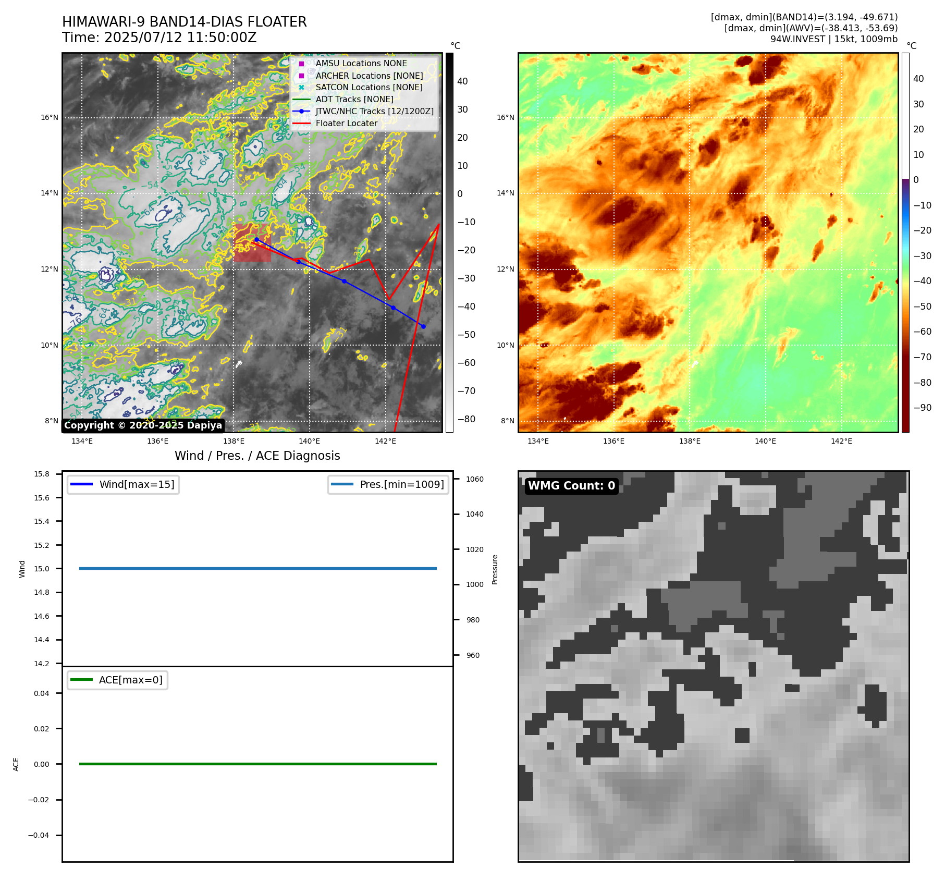
Task: Click the horizontal blue pressure line in the chart
Action: pyautogui.click(x=258, y=569)
